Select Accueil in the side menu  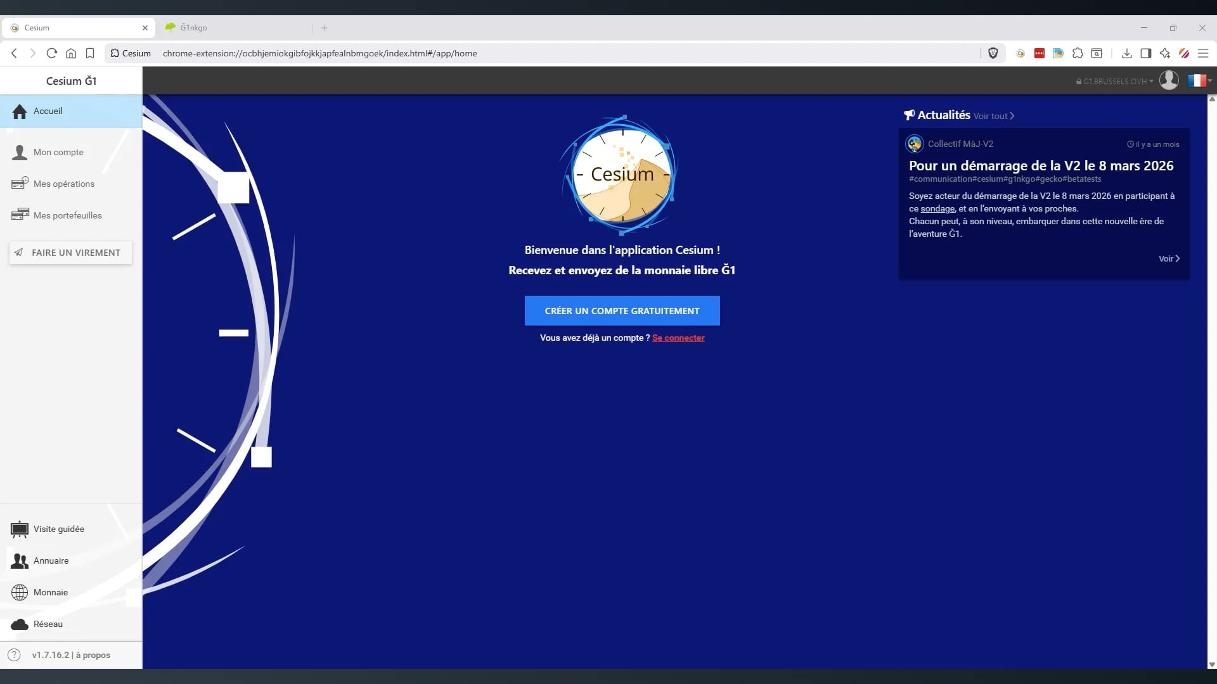(x=48, y=111)
